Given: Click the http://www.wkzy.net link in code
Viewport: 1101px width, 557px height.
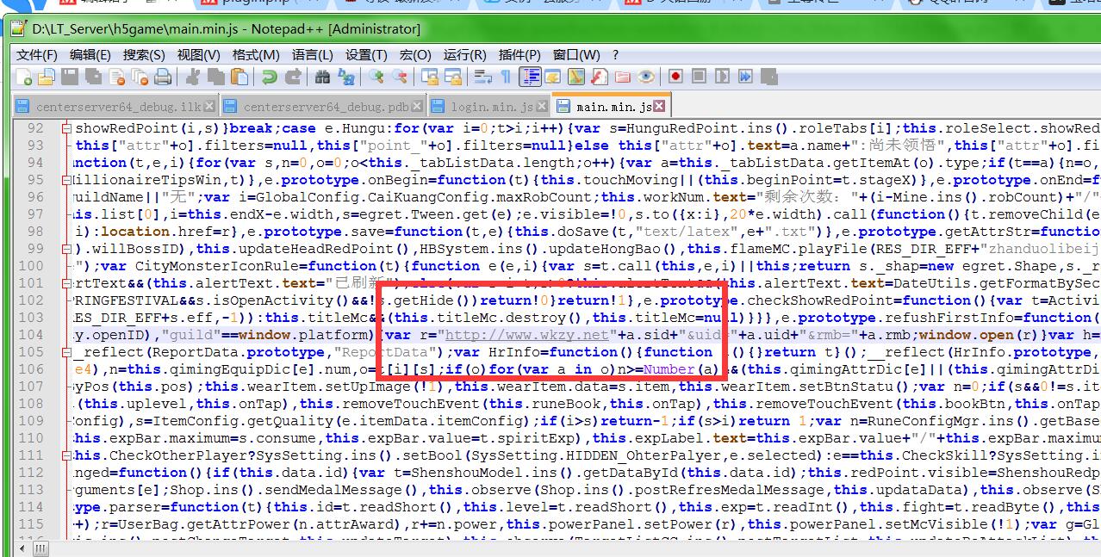Looking at the screenshot, I should pos(514,335).
